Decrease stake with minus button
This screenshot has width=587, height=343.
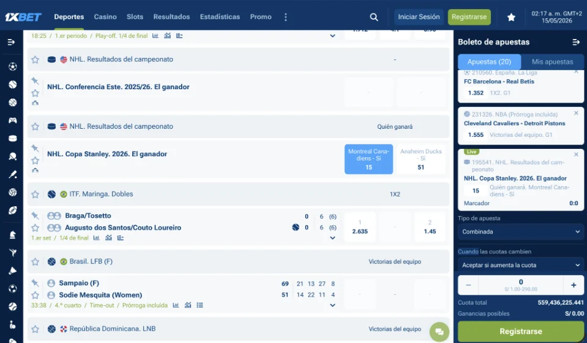click(468, 285)
